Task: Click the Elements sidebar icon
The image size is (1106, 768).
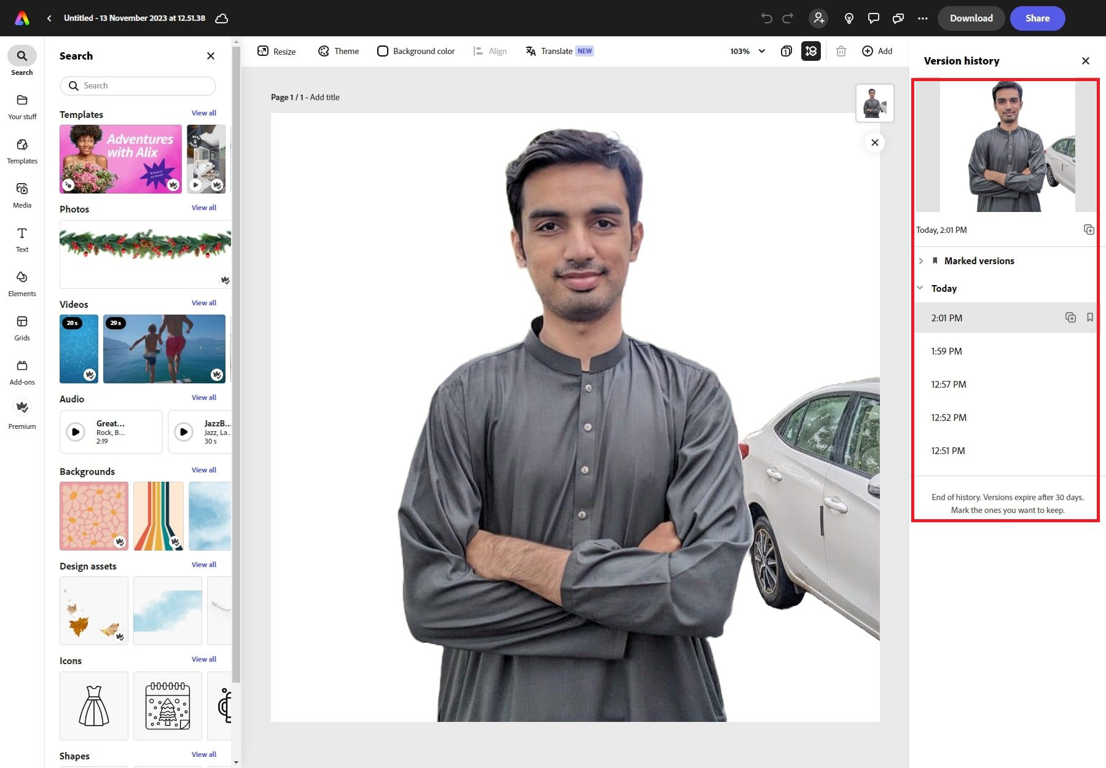Action: 22,283
